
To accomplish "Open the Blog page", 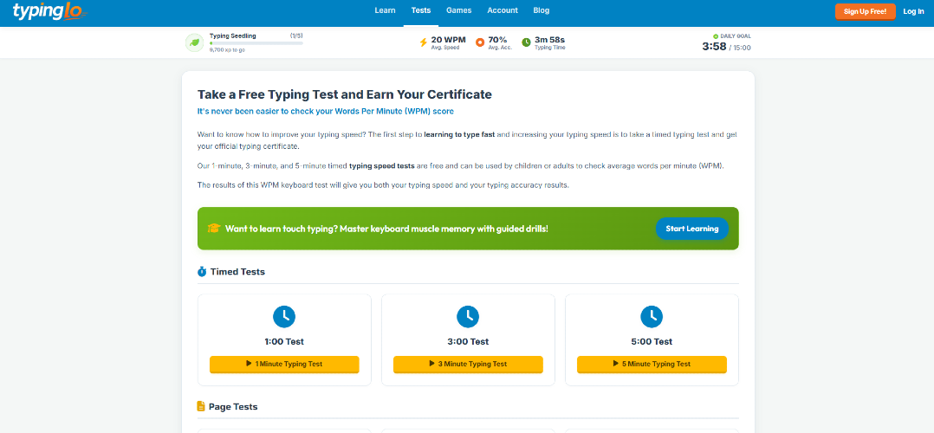I will coord(542,10).
